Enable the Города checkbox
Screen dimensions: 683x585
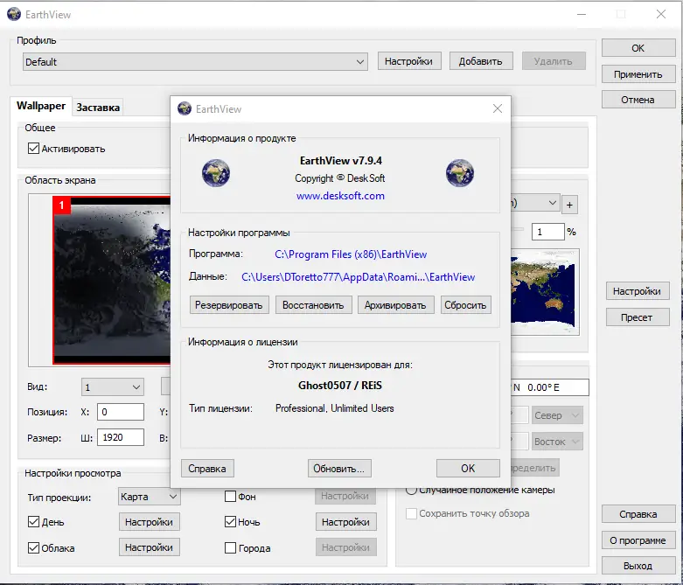point(230,548)
